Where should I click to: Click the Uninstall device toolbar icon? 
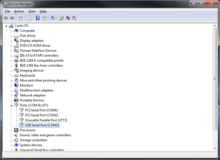[68, 18]
